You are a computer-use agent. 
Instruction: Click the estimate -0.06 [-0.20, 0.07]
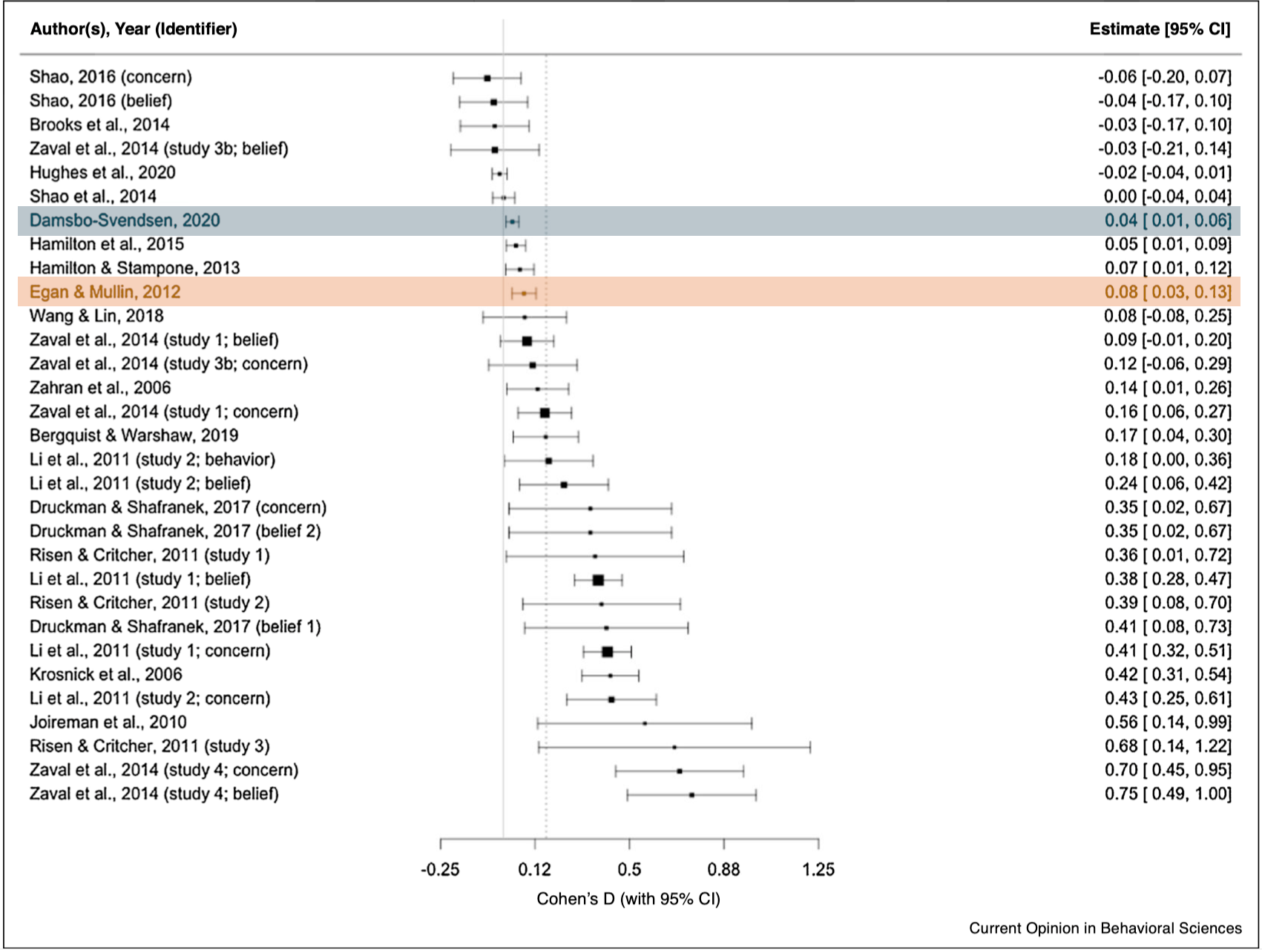pyautogui.click(x=1164, y=77)
